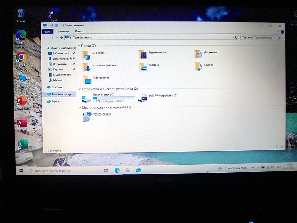Click the File Explorer taskbar icon
The width and height of the screenshot is (297, 223).
pos(128,170)
